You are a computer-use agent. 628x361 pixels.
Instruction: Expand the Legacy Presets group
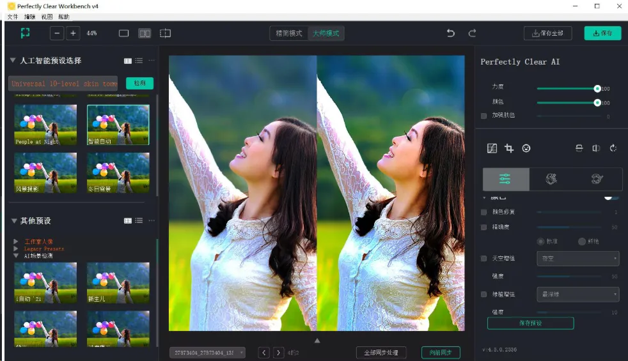click(15, 249)
